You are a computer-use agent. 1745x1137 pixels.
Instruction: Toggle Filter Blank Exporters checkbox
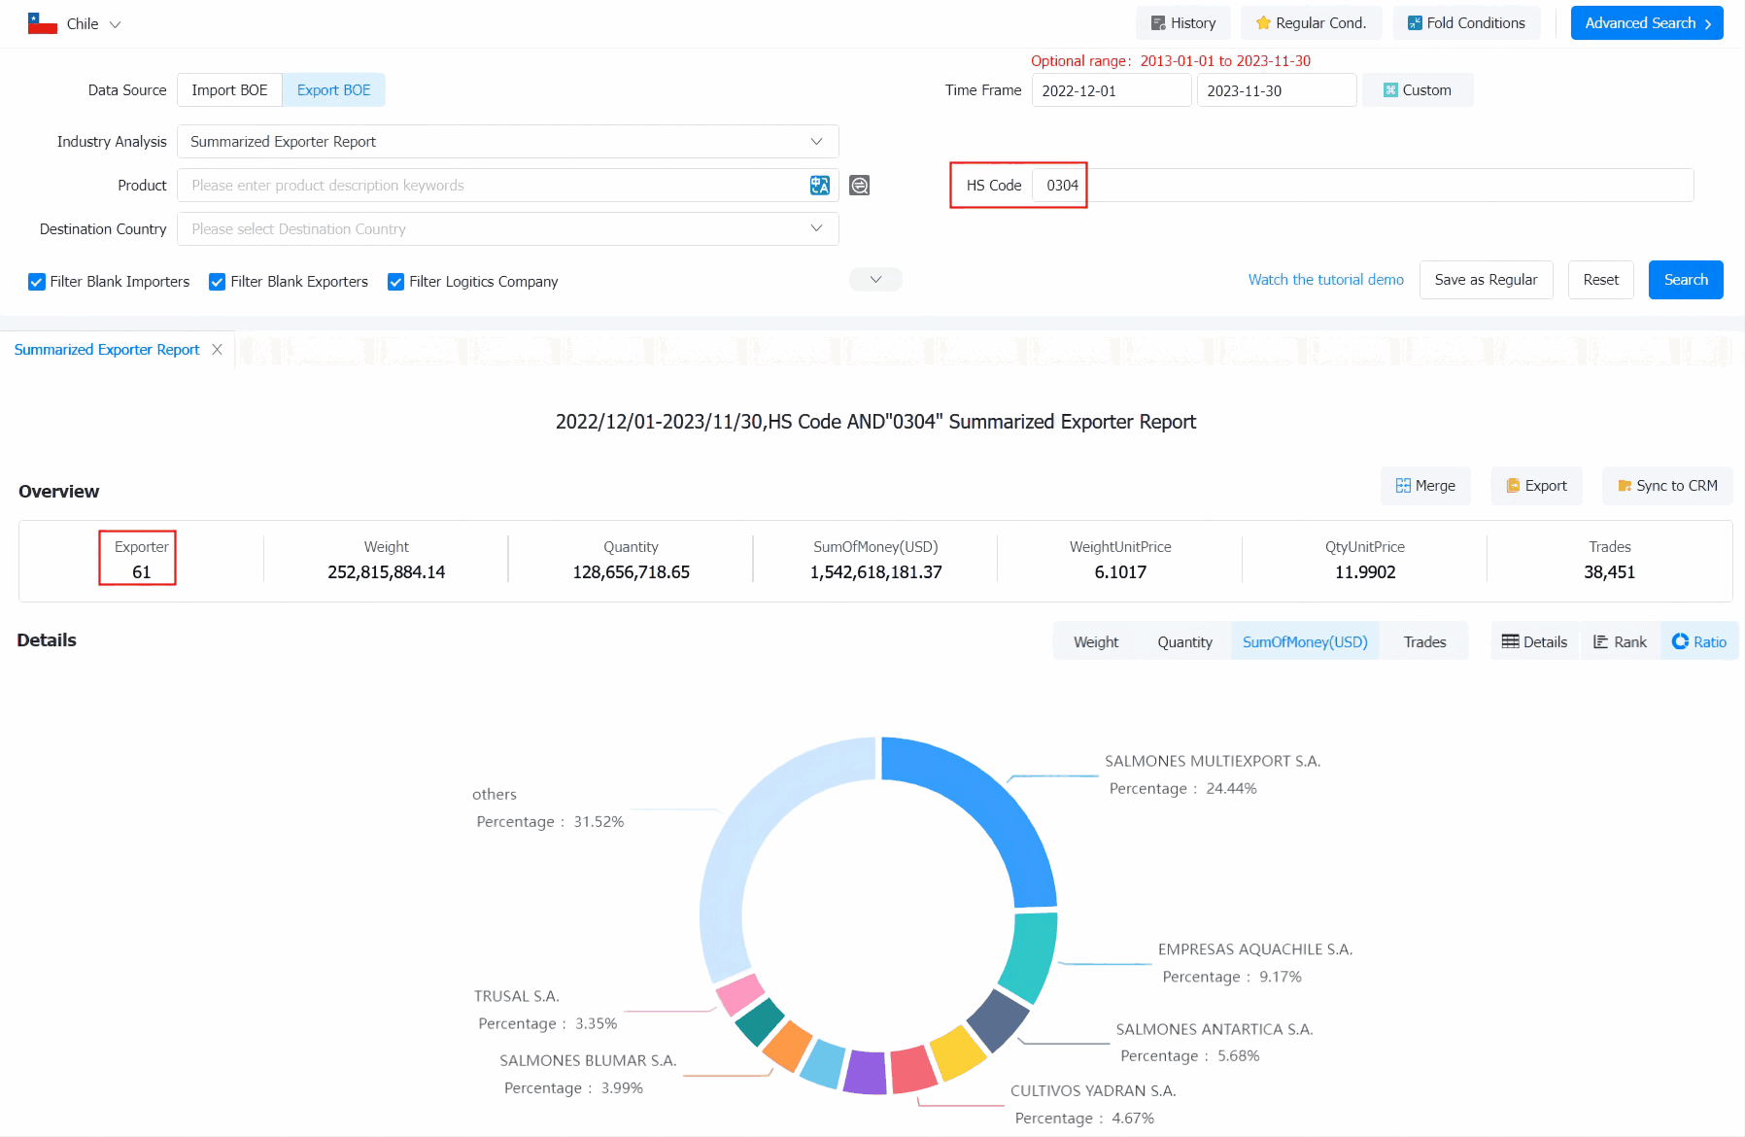point(218,282)
